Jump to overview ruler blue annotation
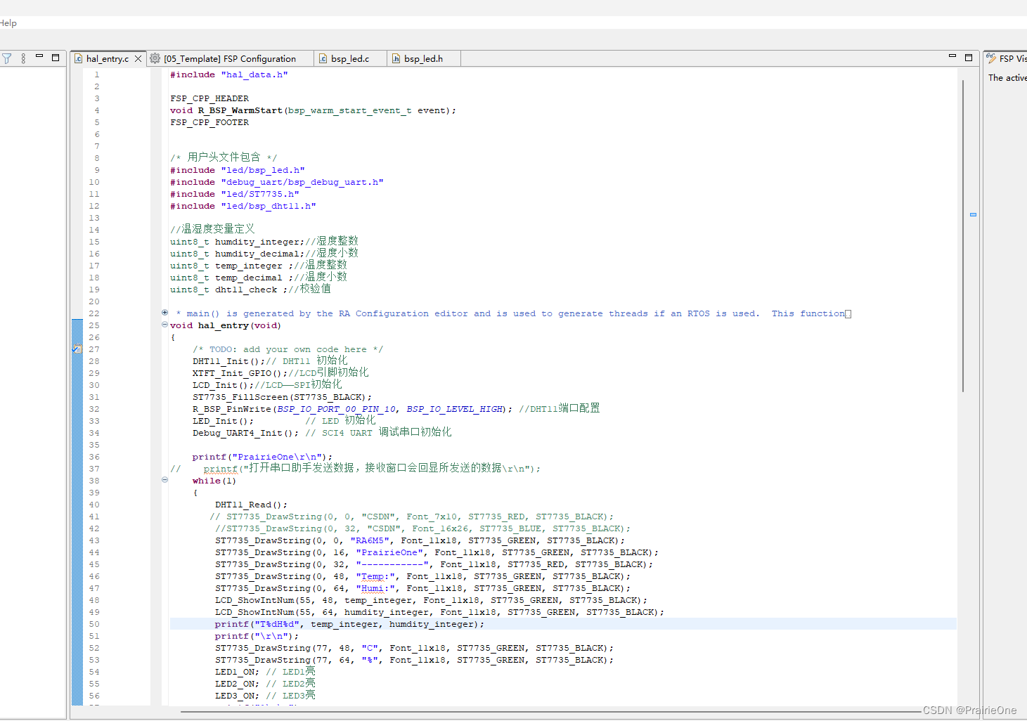The width and height of the screenshot is (1027, 721). [973, 214]
